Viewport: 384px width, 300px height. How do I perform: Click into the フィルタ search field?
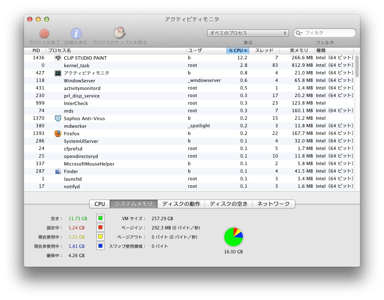click(328, 33)
